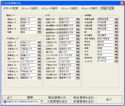Click the key icon beside 外注伝票
The image size is (125, 106).
click(x=116, y=22)
